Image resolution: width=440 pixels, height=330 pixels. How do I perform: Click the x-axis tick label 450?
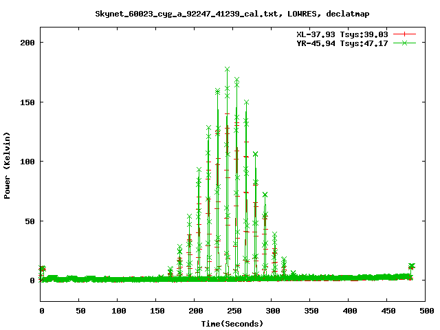point(388,311)
